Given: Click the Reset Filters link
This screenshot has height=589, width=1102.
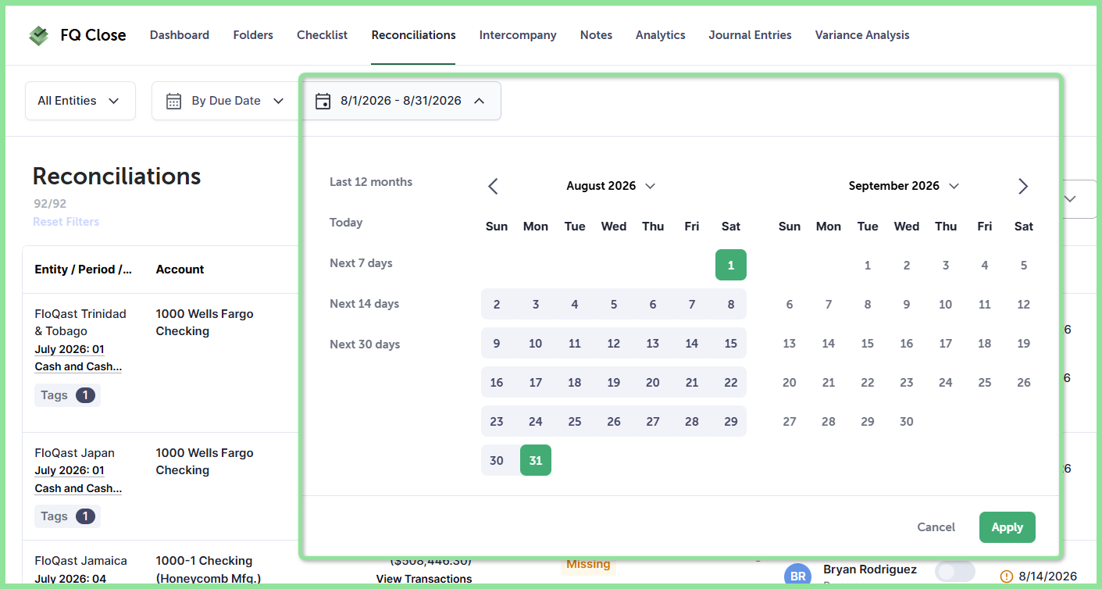Looking at the screenshot, I should [x=66, y=222].
